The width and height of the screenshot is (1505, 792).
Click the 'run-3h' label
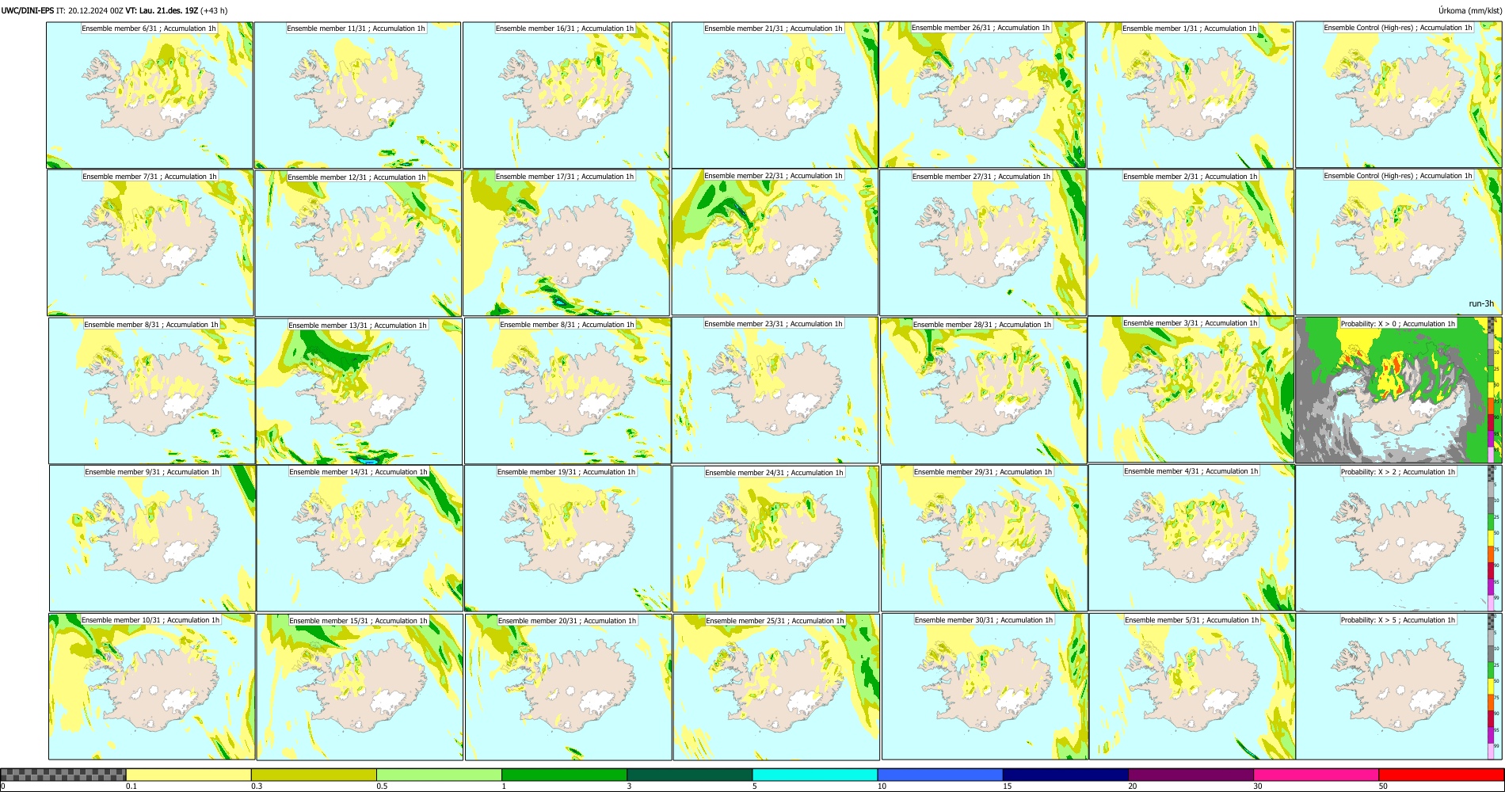[x=1481, y=303]
